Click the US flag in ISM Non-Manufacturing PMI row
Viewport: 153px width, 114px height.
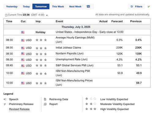click(x=23, y=73)
